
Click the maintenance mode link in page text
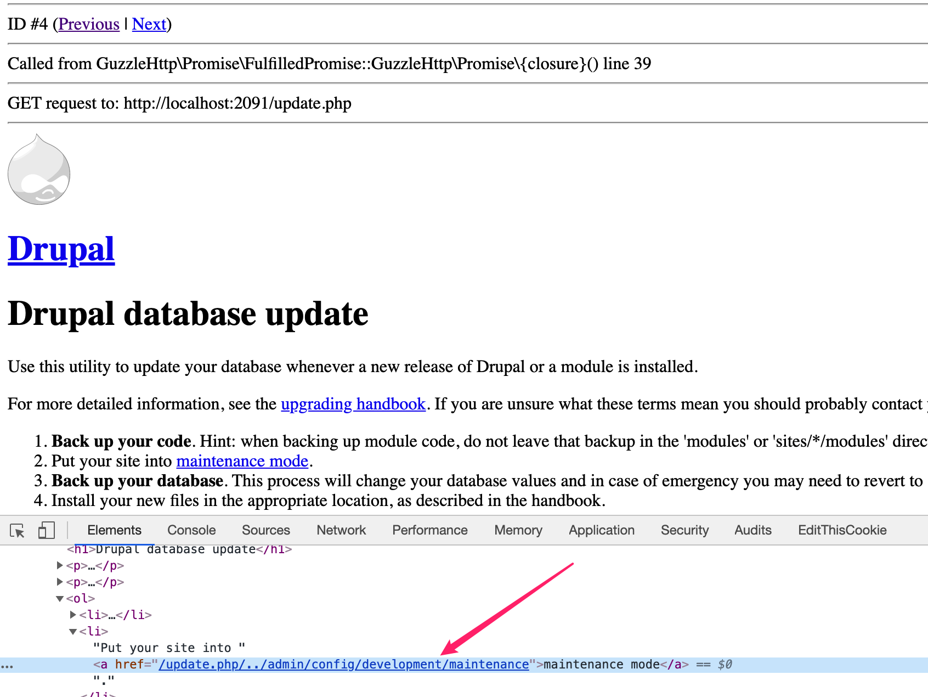[242, 462]
